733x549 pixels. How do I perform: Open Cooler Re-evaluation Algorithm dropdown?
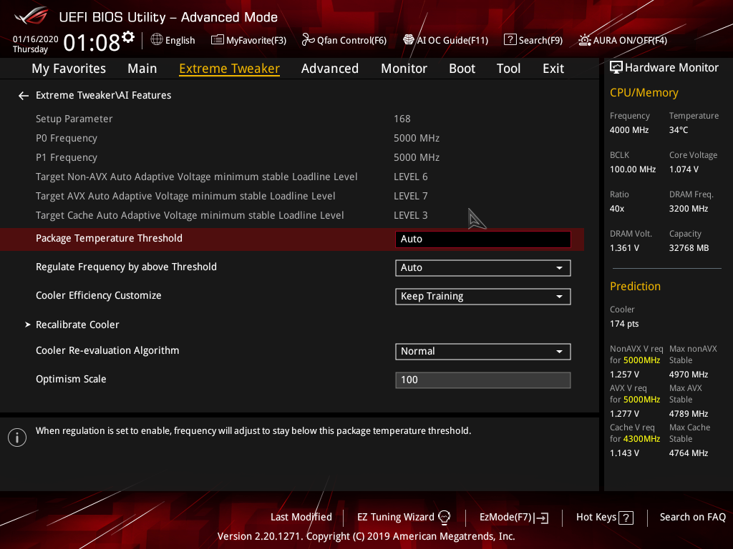[x=483, y=352]
